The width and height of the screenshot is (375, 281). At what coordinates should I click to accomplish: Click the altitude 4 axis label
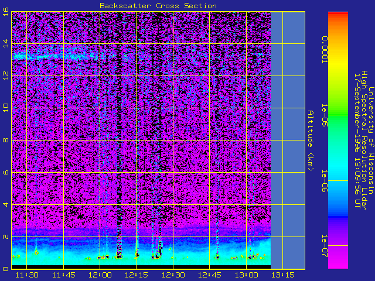tap(6, 204)
